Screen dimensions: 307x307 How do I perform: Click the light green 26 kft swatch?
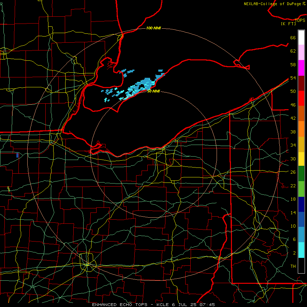(x=301, y=189)
